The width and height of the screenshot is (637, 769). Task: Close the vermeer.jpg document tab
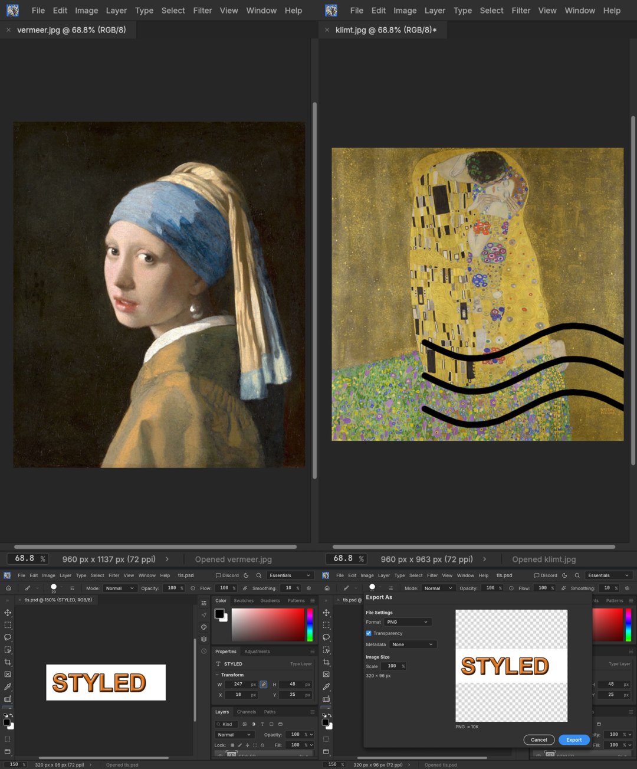8,30
